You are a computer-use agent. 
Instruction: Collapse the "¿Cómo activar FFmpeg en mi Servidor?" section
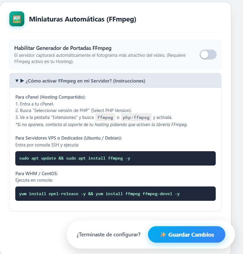pos(85,81)
